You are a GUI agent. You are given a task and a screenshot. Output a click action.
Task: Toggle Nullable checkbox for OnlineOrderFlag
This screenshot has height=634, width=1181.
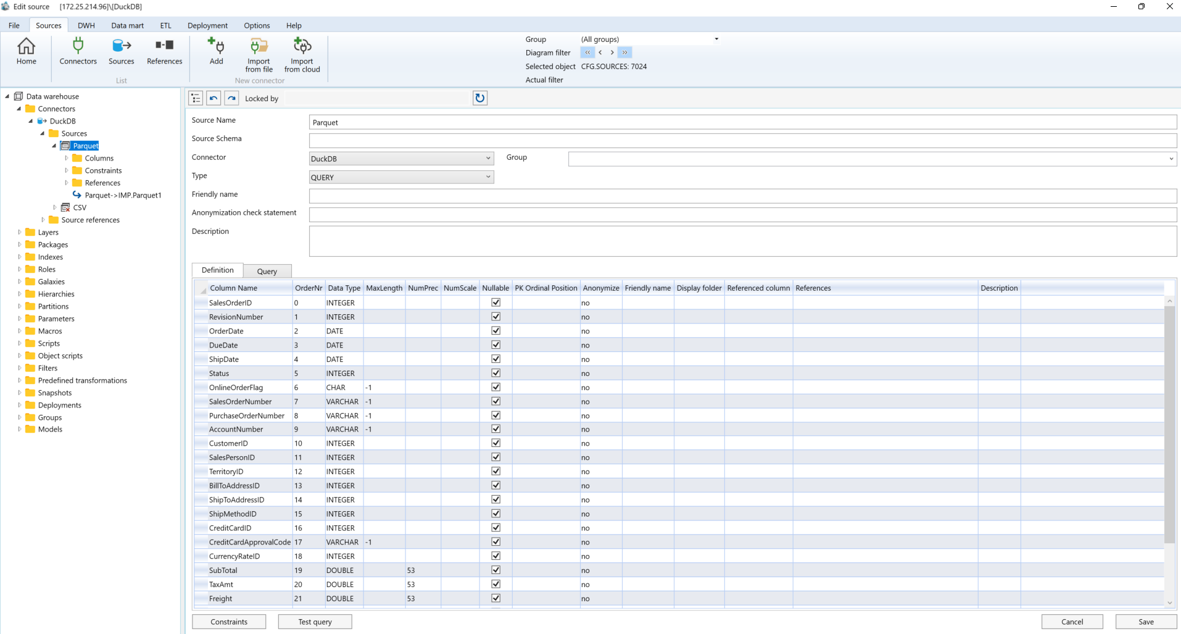(x=495, y=387)
